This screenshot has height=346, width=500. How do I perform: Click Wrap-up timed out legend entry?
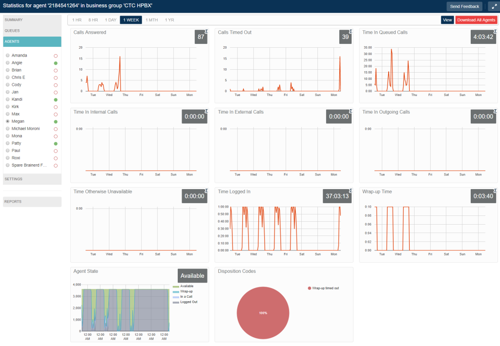click(x=323, y=288)
